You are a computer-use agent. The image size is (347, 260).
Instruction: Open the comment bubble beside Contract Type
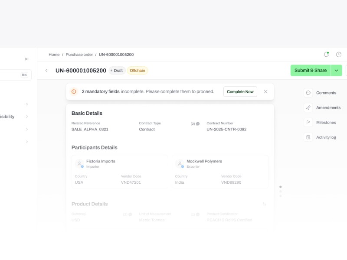pyautogui.click(x=198, y=124)
